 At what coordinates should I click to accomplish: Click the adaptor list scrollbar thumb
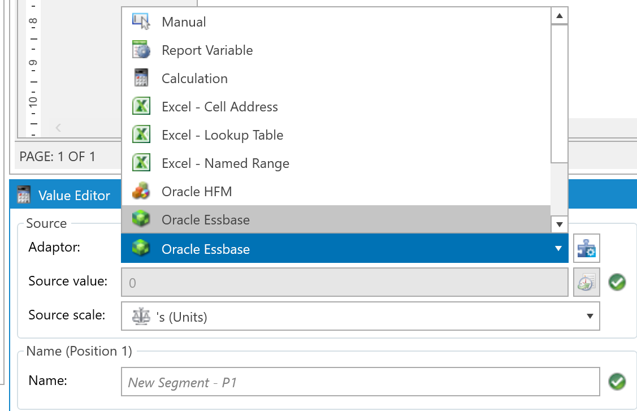coord(559,93)
